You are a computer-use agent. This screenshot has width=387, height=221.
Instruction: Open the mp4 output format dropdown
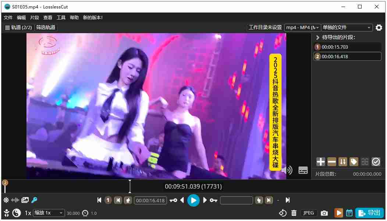point(302,28)
